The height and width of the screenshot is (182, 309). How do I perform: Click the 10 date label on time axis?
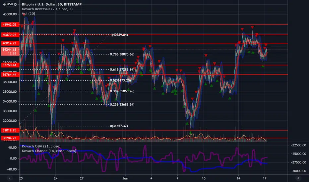(x=204, y=178)
